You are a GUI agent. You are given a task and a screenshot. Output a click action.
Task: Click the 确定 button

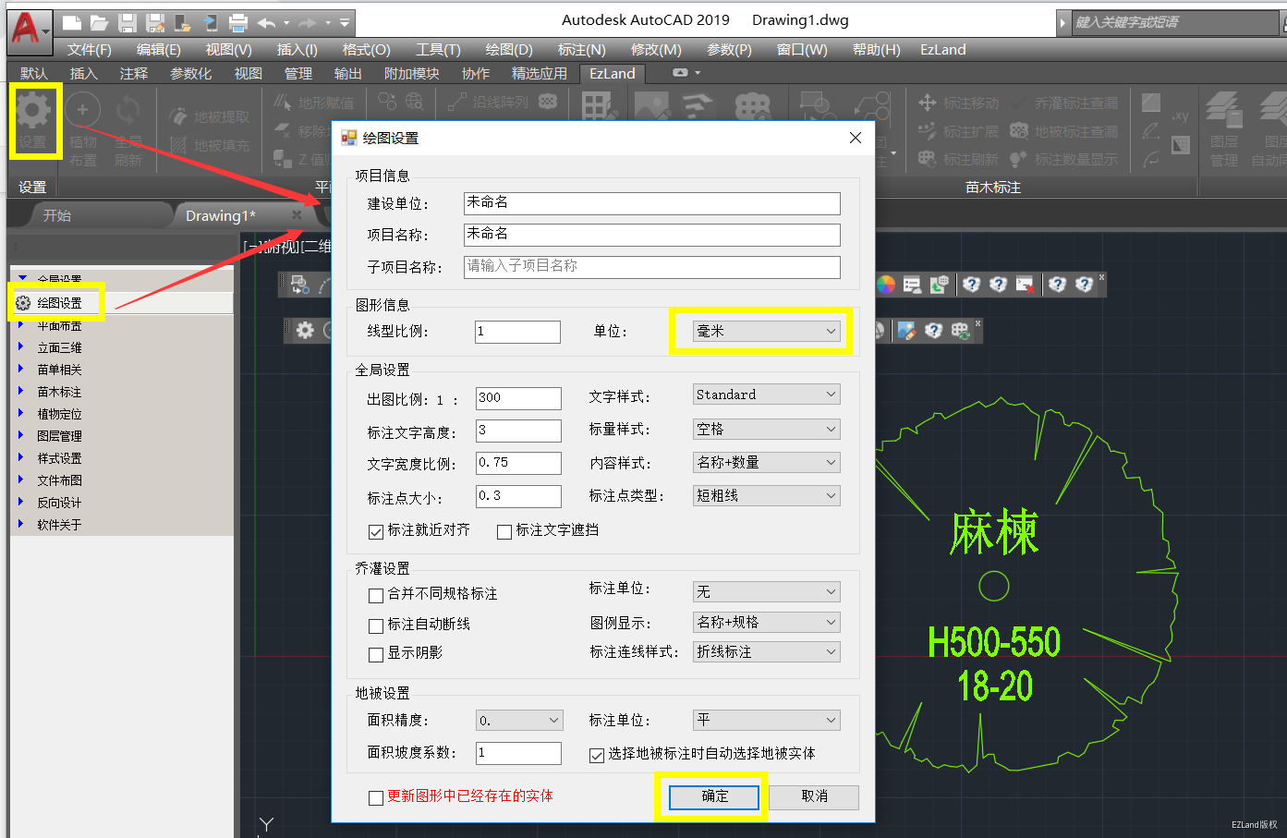pos(714,796)
